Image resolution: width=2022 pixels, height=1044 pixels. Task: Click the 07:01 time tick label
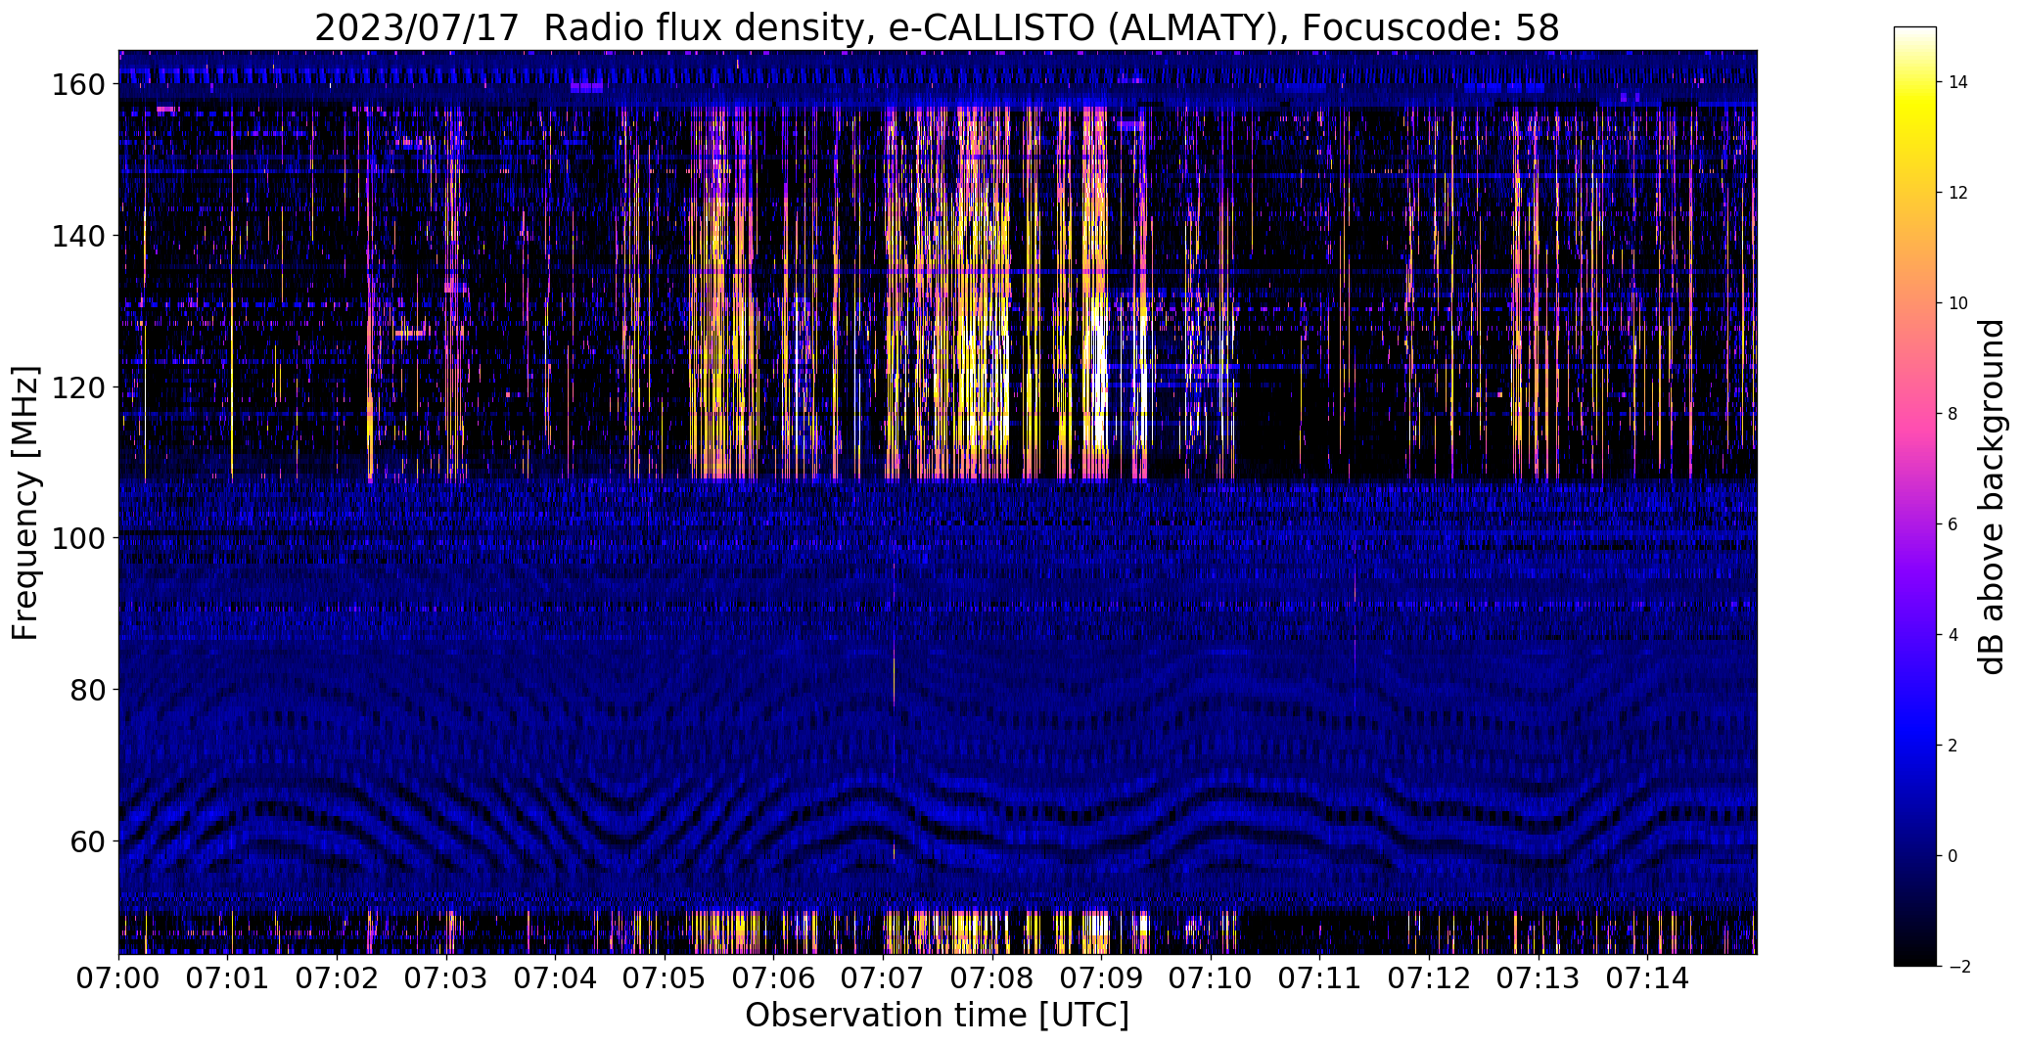pyautogui.click(x=228, y=977)
